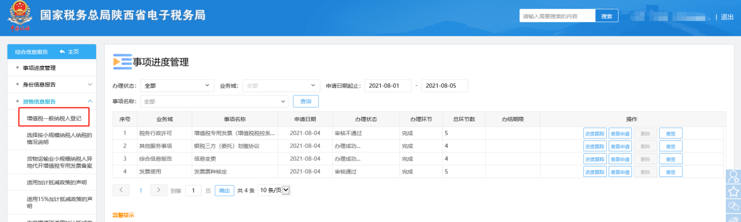Click the tax bureau emblem logo

coord(20,16)
